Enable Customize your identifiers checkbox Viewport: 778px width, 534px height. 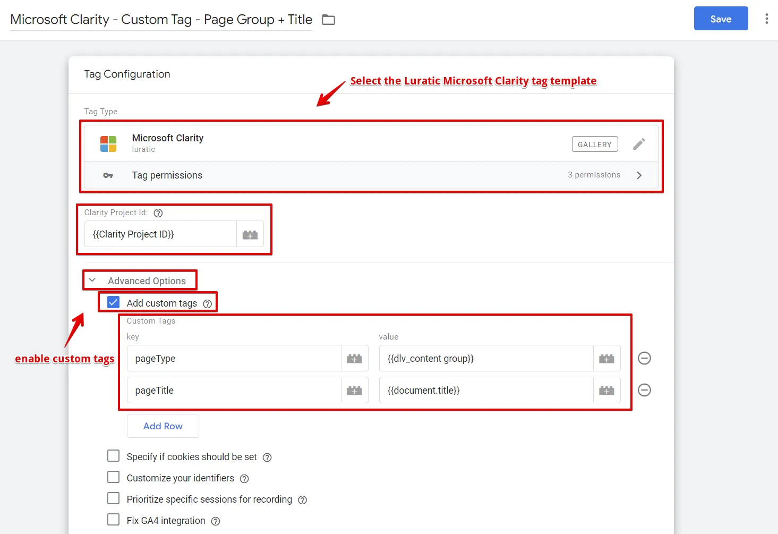tap(113, 477)
